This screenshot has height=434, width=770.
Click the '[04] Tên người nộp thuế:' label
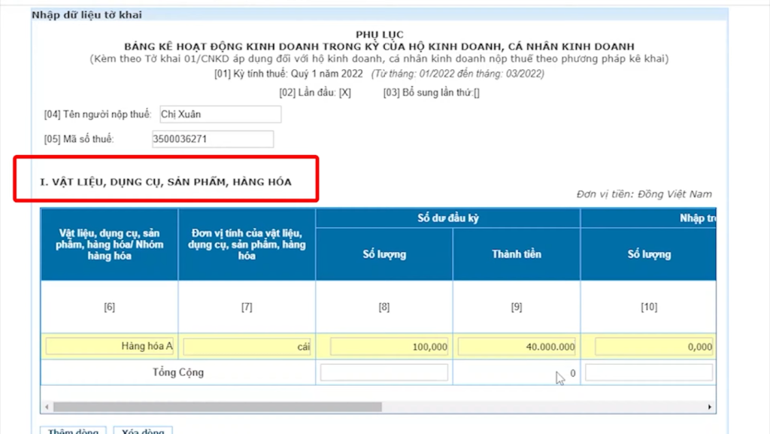tap(98, 114)
